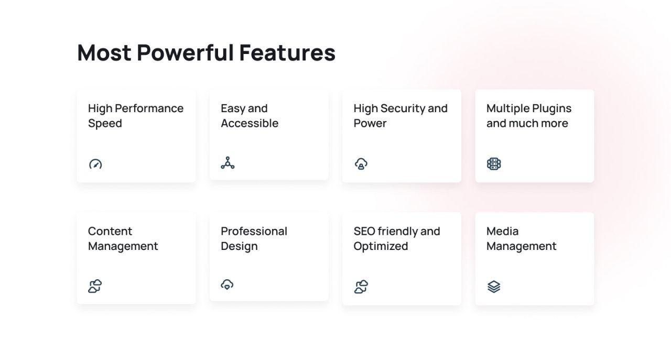The height and width of the screenshot is (350, 671).
Task: Open the High Security and Power title
Action: (401, 116)
